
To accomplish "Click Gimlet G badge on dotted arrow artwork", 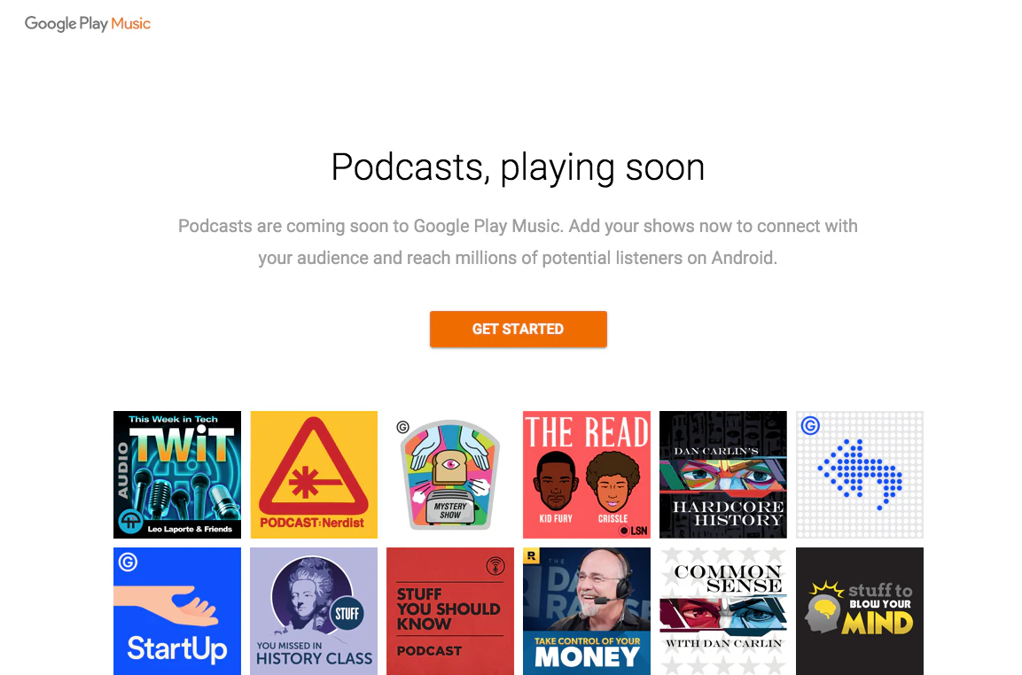I will [x=810, y=425].
